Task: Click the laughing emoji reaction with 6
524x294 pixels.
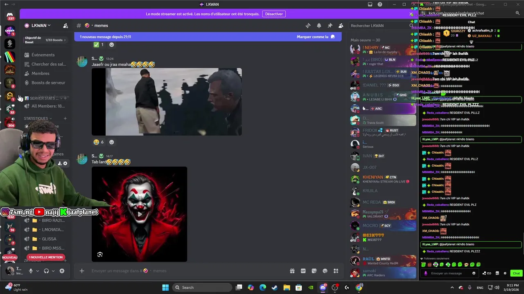Action: click(x=98, y=142)
